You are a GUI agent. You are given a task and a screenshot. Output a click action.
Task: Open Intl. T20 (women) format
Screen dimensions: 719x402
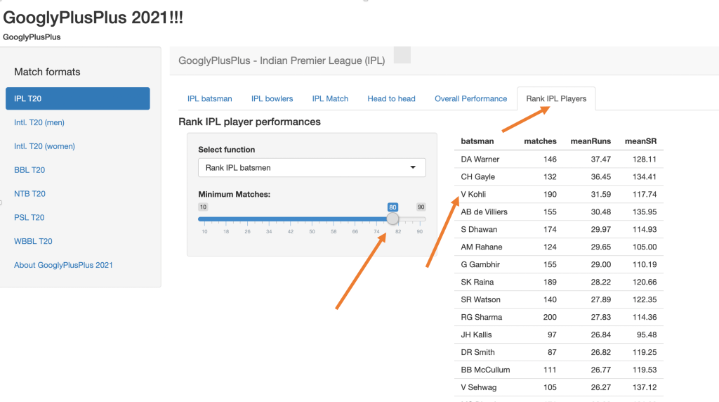[x=44, y=146]
